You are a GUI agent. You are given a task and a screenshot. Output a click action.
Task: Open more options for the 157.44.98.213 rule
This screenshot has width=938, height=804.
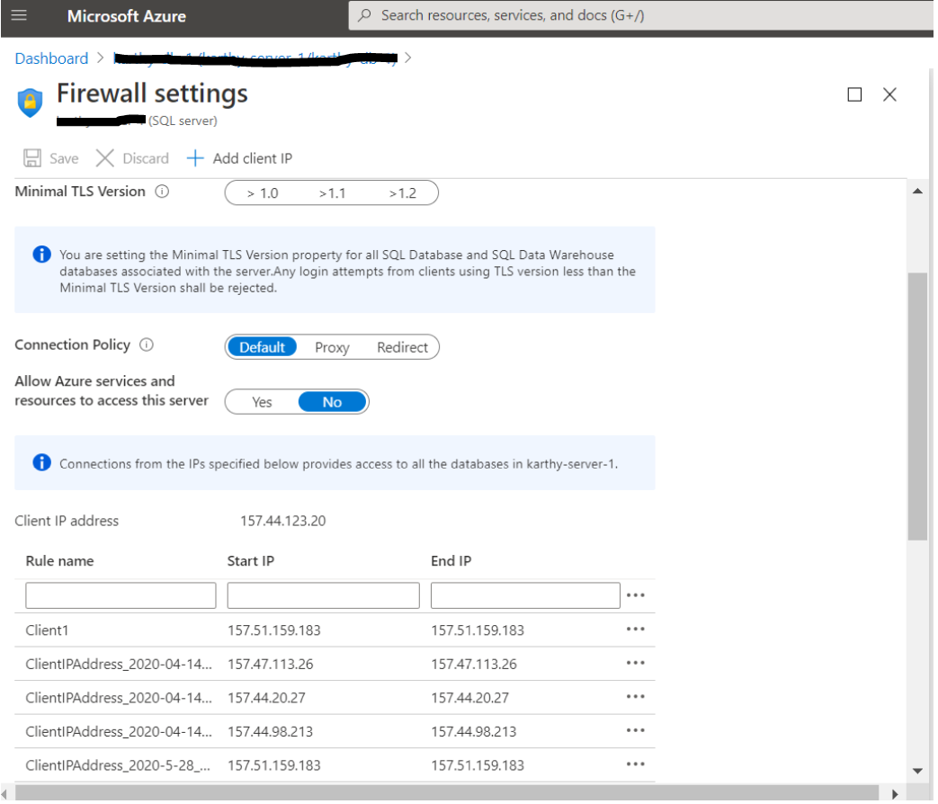coord(635,731)
